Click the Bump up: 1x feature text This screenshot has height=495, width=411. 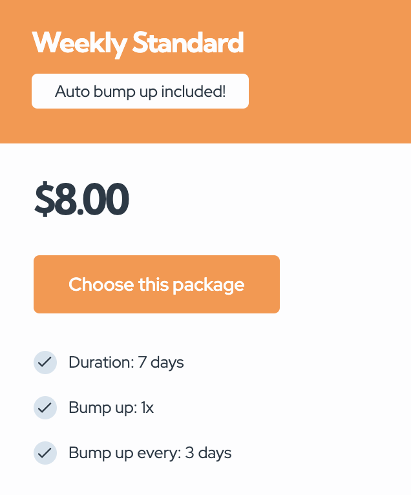tap(111, 408)
